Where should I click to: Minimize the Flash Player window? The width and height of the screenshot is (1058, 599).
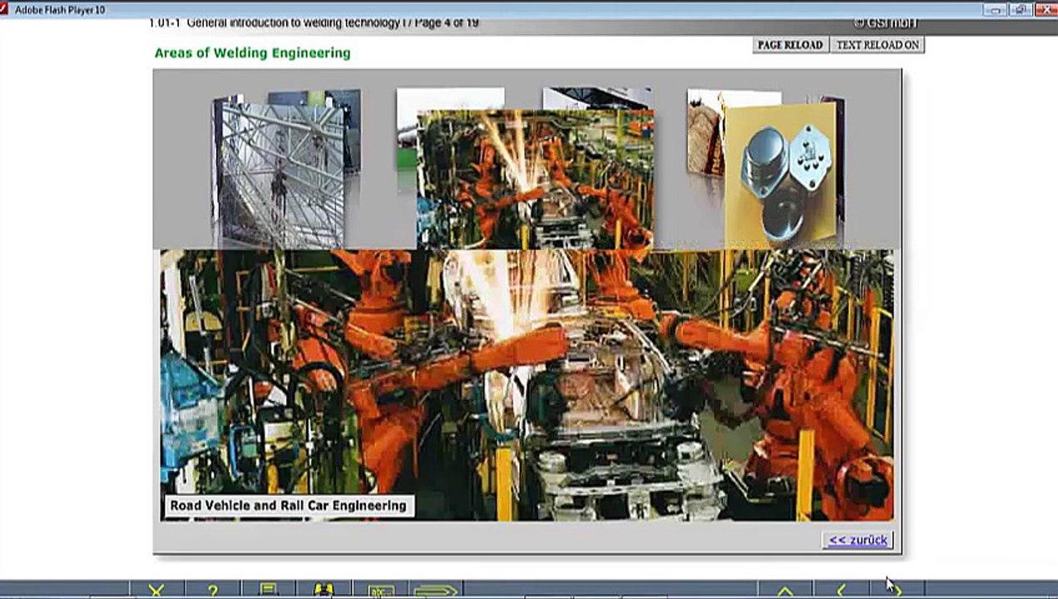996,10
